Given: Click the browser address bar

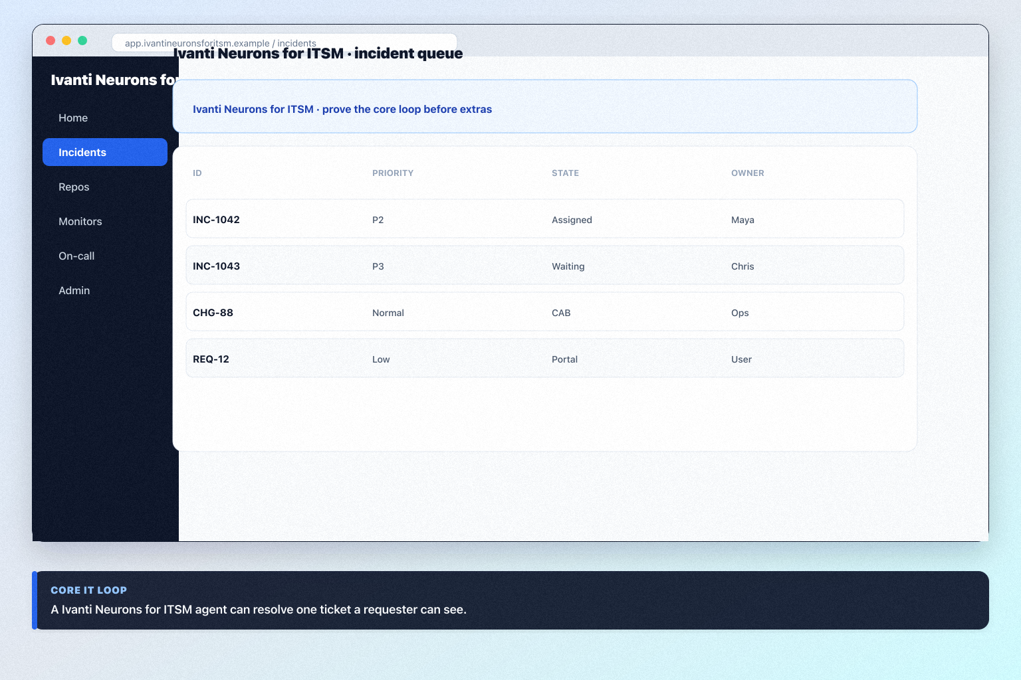Looking at the screenshot, I should 284,42.
